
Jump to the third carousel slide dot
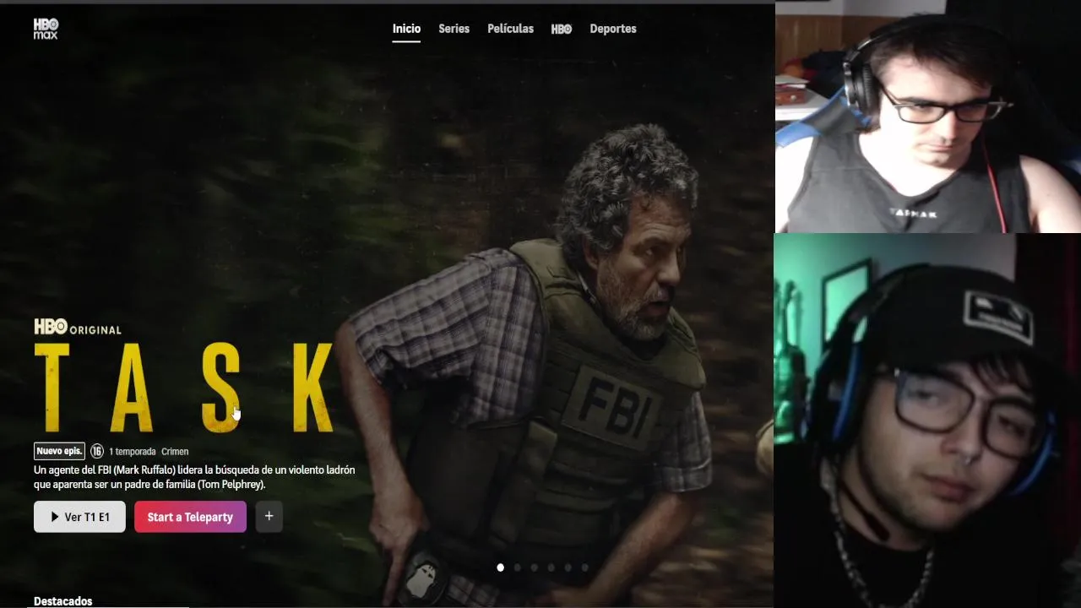point(534,567)
